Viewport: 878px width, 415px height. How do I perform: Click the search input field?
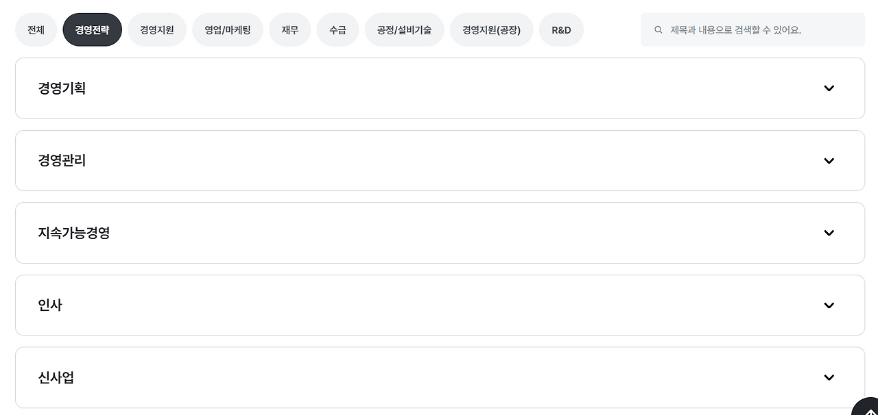pyautogui.click(x=753, y=29)
